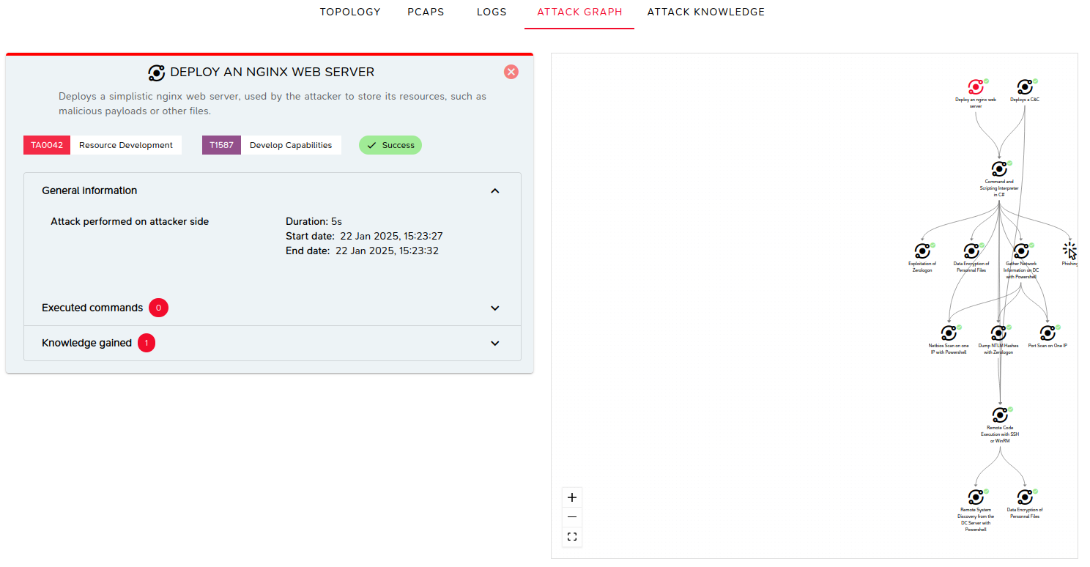Screen dimensions: 1090x567
Task: Collapse the General information section
Action: [495, 190]
